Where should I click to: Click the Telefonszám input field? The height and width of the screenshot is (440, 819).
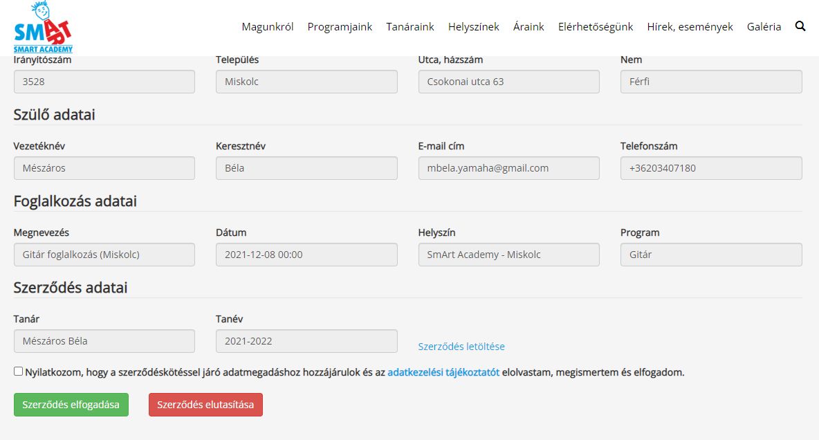click(x=710, y=168)
